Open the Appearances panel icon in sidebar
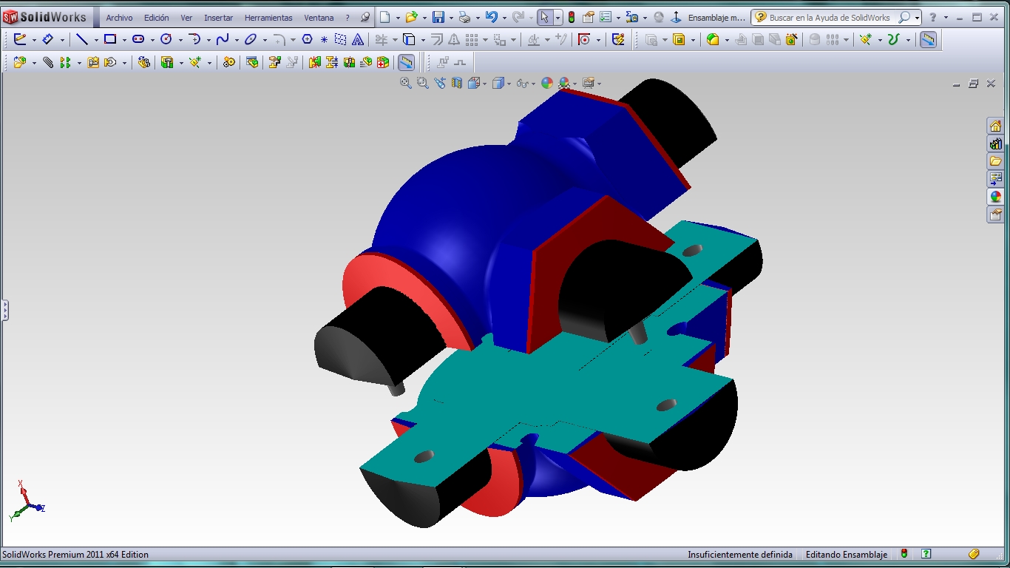The height and width of the screenshot is (568, 1010). (x=996, y=197)
